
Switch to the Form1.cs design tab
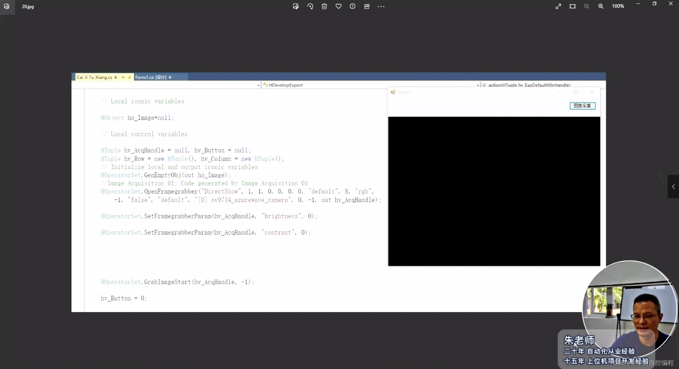point(151,77)
